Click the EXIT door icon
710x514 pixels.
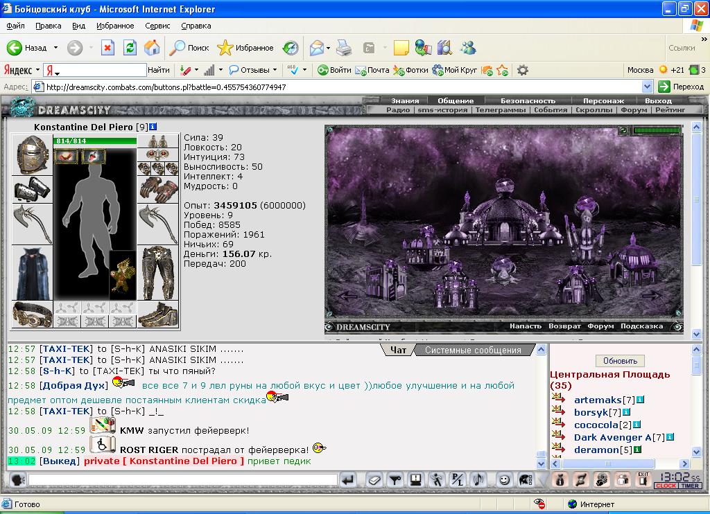coord(643,479)
